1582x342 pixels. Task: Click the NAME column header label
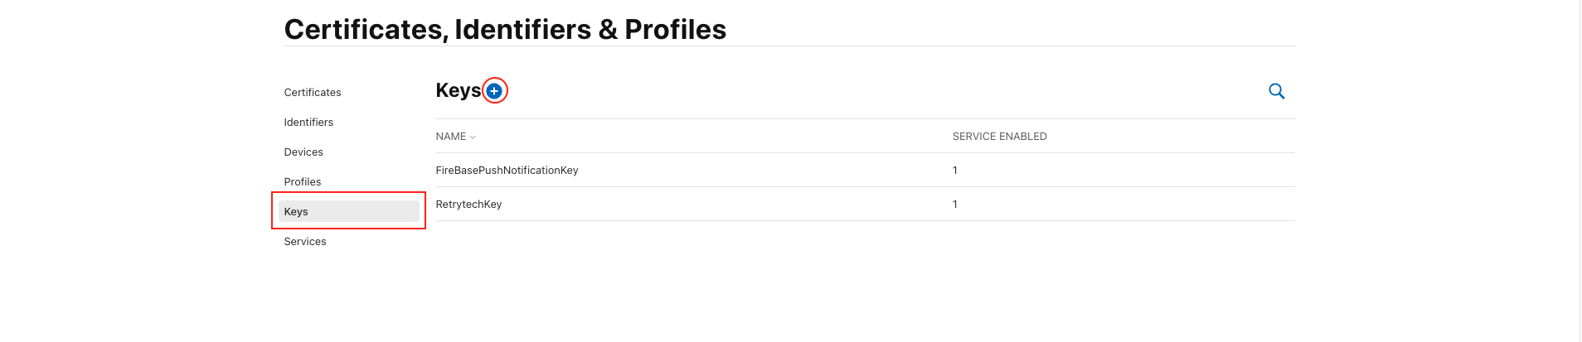click(450, 137)
